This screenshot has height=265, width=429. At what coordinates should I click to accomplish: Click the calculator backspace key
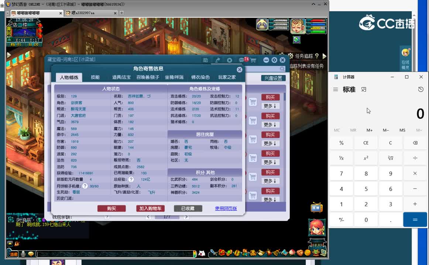pos(415,143)
